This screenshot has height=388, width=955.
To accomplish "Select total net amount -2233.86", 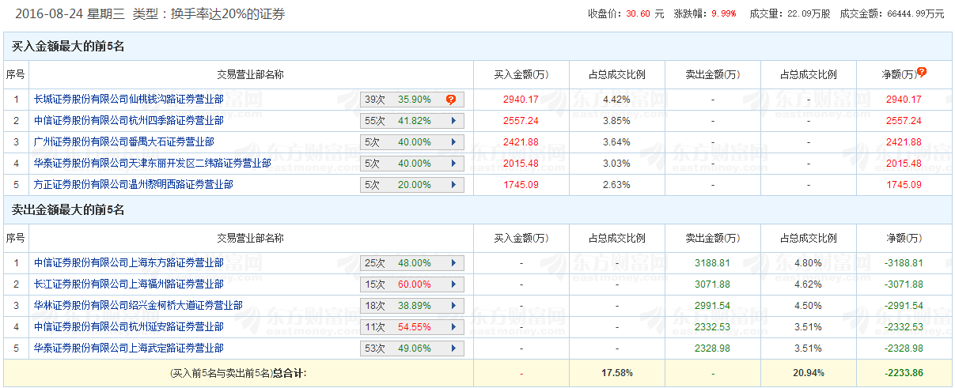I will [904, 373].
